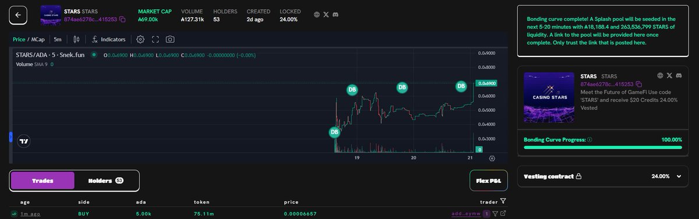699x219 pixels.
Task: Open the Discord link in the header bar
Action: point(336,15)
